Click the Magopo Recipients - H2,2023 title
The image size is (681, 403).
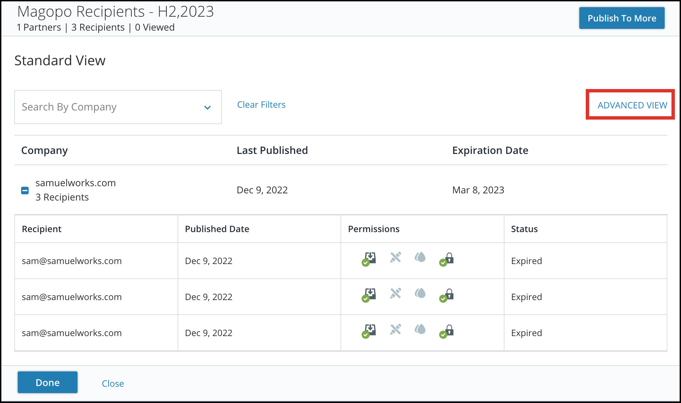pos(116,12)
